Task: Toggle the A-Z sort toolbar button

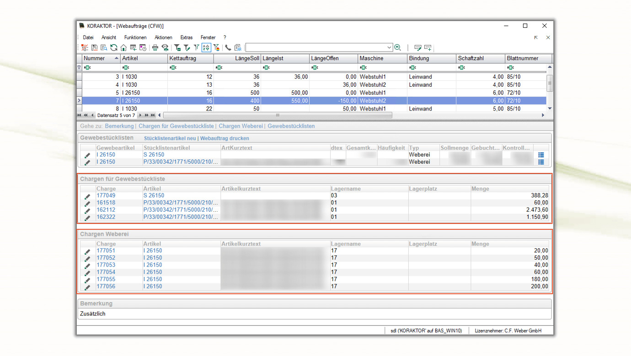Action: [x=206, y=47]
